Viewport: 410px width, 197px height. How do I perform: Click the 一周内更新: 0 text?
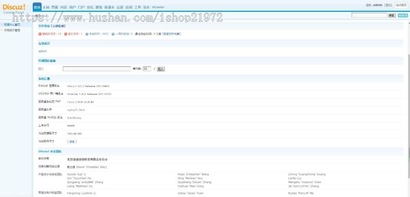[123, 34]
